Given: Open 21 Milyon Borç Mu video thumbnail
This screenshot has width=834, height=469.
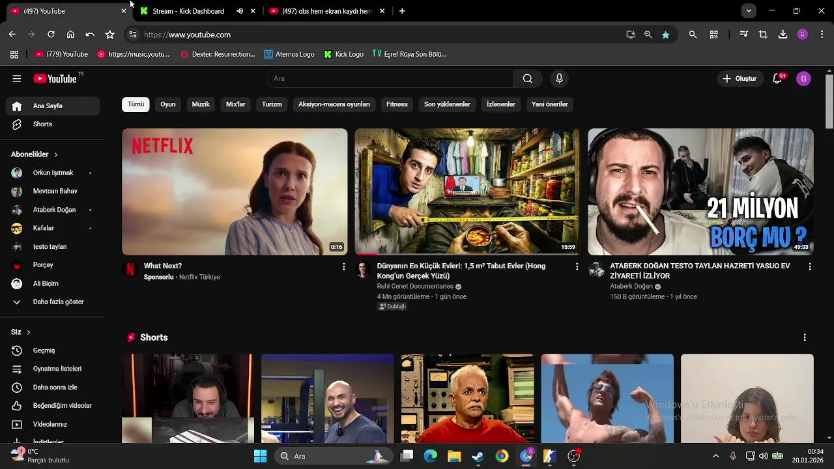Looking at the screenshot, I should coord(700,192).
